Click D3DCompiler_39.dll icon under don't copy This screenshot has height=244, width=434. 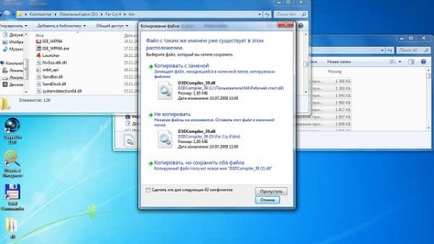pyautogui.click(x=165, y=139)
